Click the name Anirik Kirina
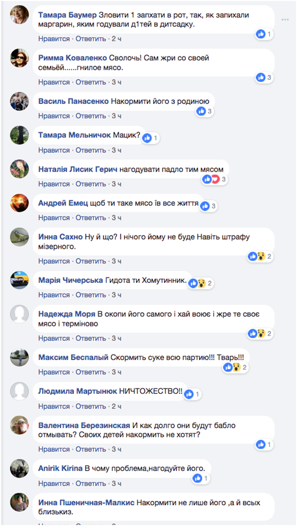Screen dimensions: 297x526 [60, 468]
